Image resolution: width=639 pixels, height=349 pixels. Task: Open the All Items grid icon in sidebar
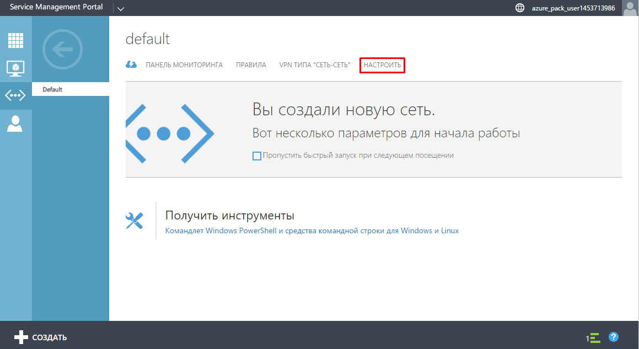15,40
